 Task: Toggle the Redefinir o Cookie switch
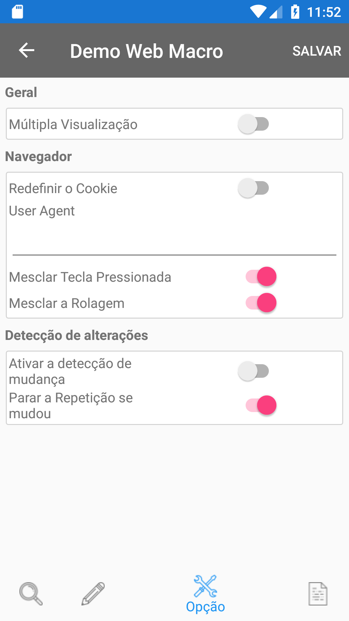coord(254,188)
